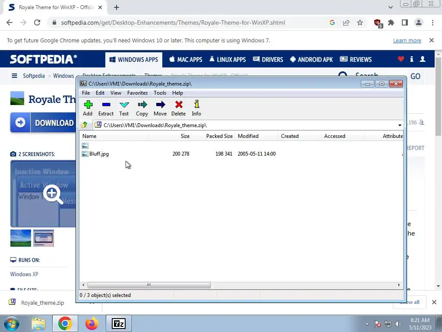Image resolution: width=442 pixels, height=332 pixels.
Task: Open the Reviews section on Softpedia
Action: [x=356, y=60]
